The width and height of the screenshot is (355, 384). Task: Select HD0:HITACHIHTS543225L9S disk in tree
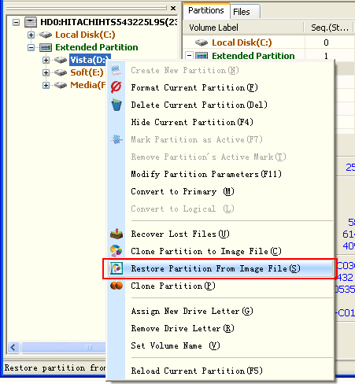109,22
